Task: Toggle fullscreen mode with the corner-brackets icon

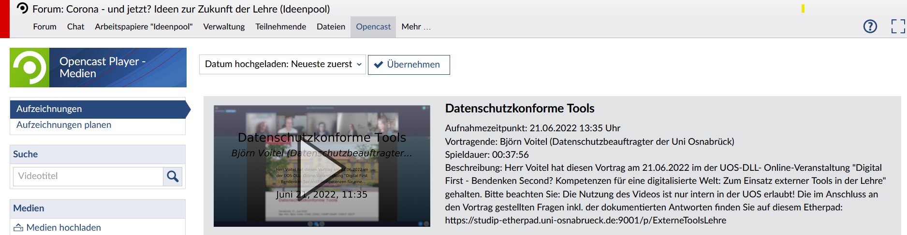Action: tap(898, 27)
